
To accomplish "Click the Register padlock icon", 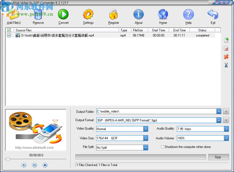I will (x=113, y=14).
